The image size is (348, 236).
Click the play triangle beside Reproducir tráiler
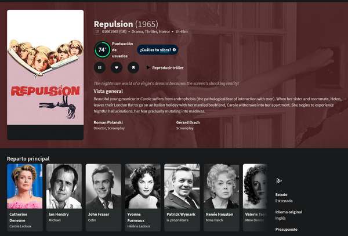tap(148, 67)
